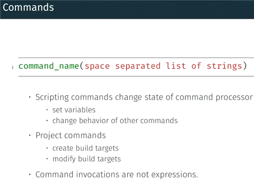Click the 'create build targets' sub-bullet
Screen dimensions: 254x183
[85, 148]
